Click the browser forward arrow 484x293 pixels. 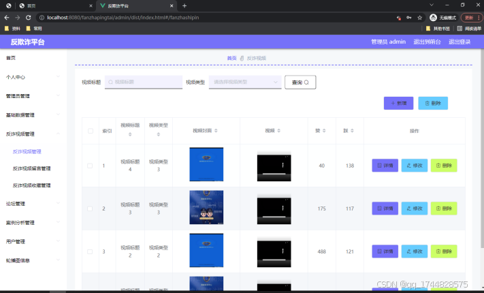(17, 18)
